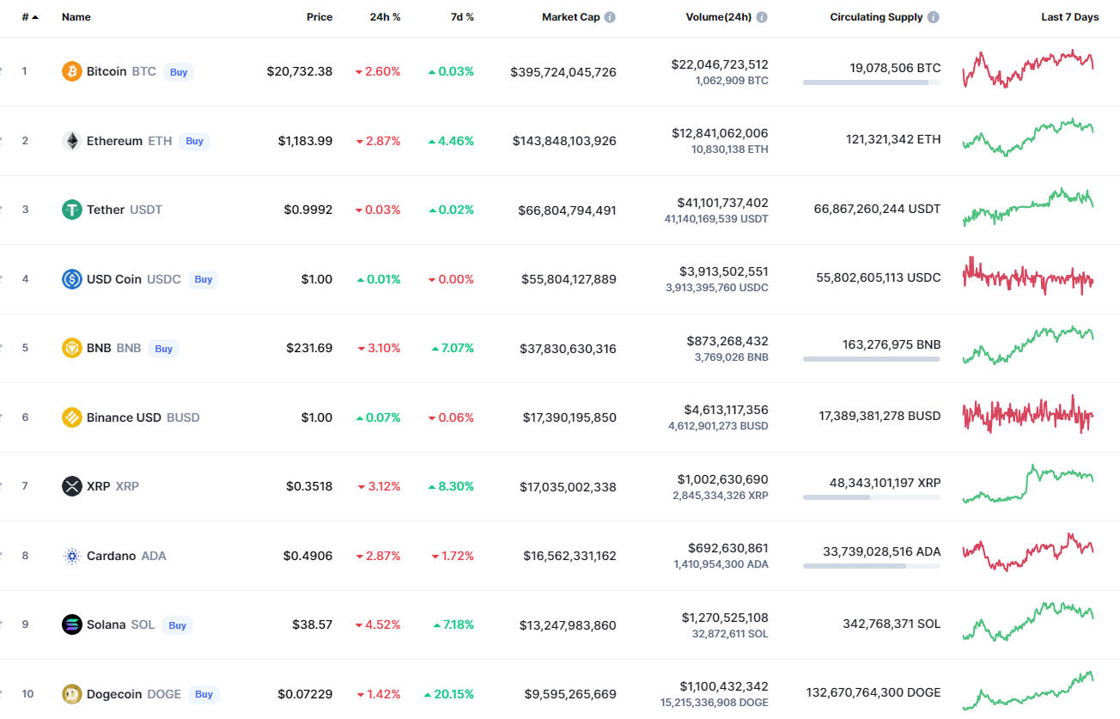Sort table by Name column
The height and width of the screenshot is (719, 1120).
[76, 17]
